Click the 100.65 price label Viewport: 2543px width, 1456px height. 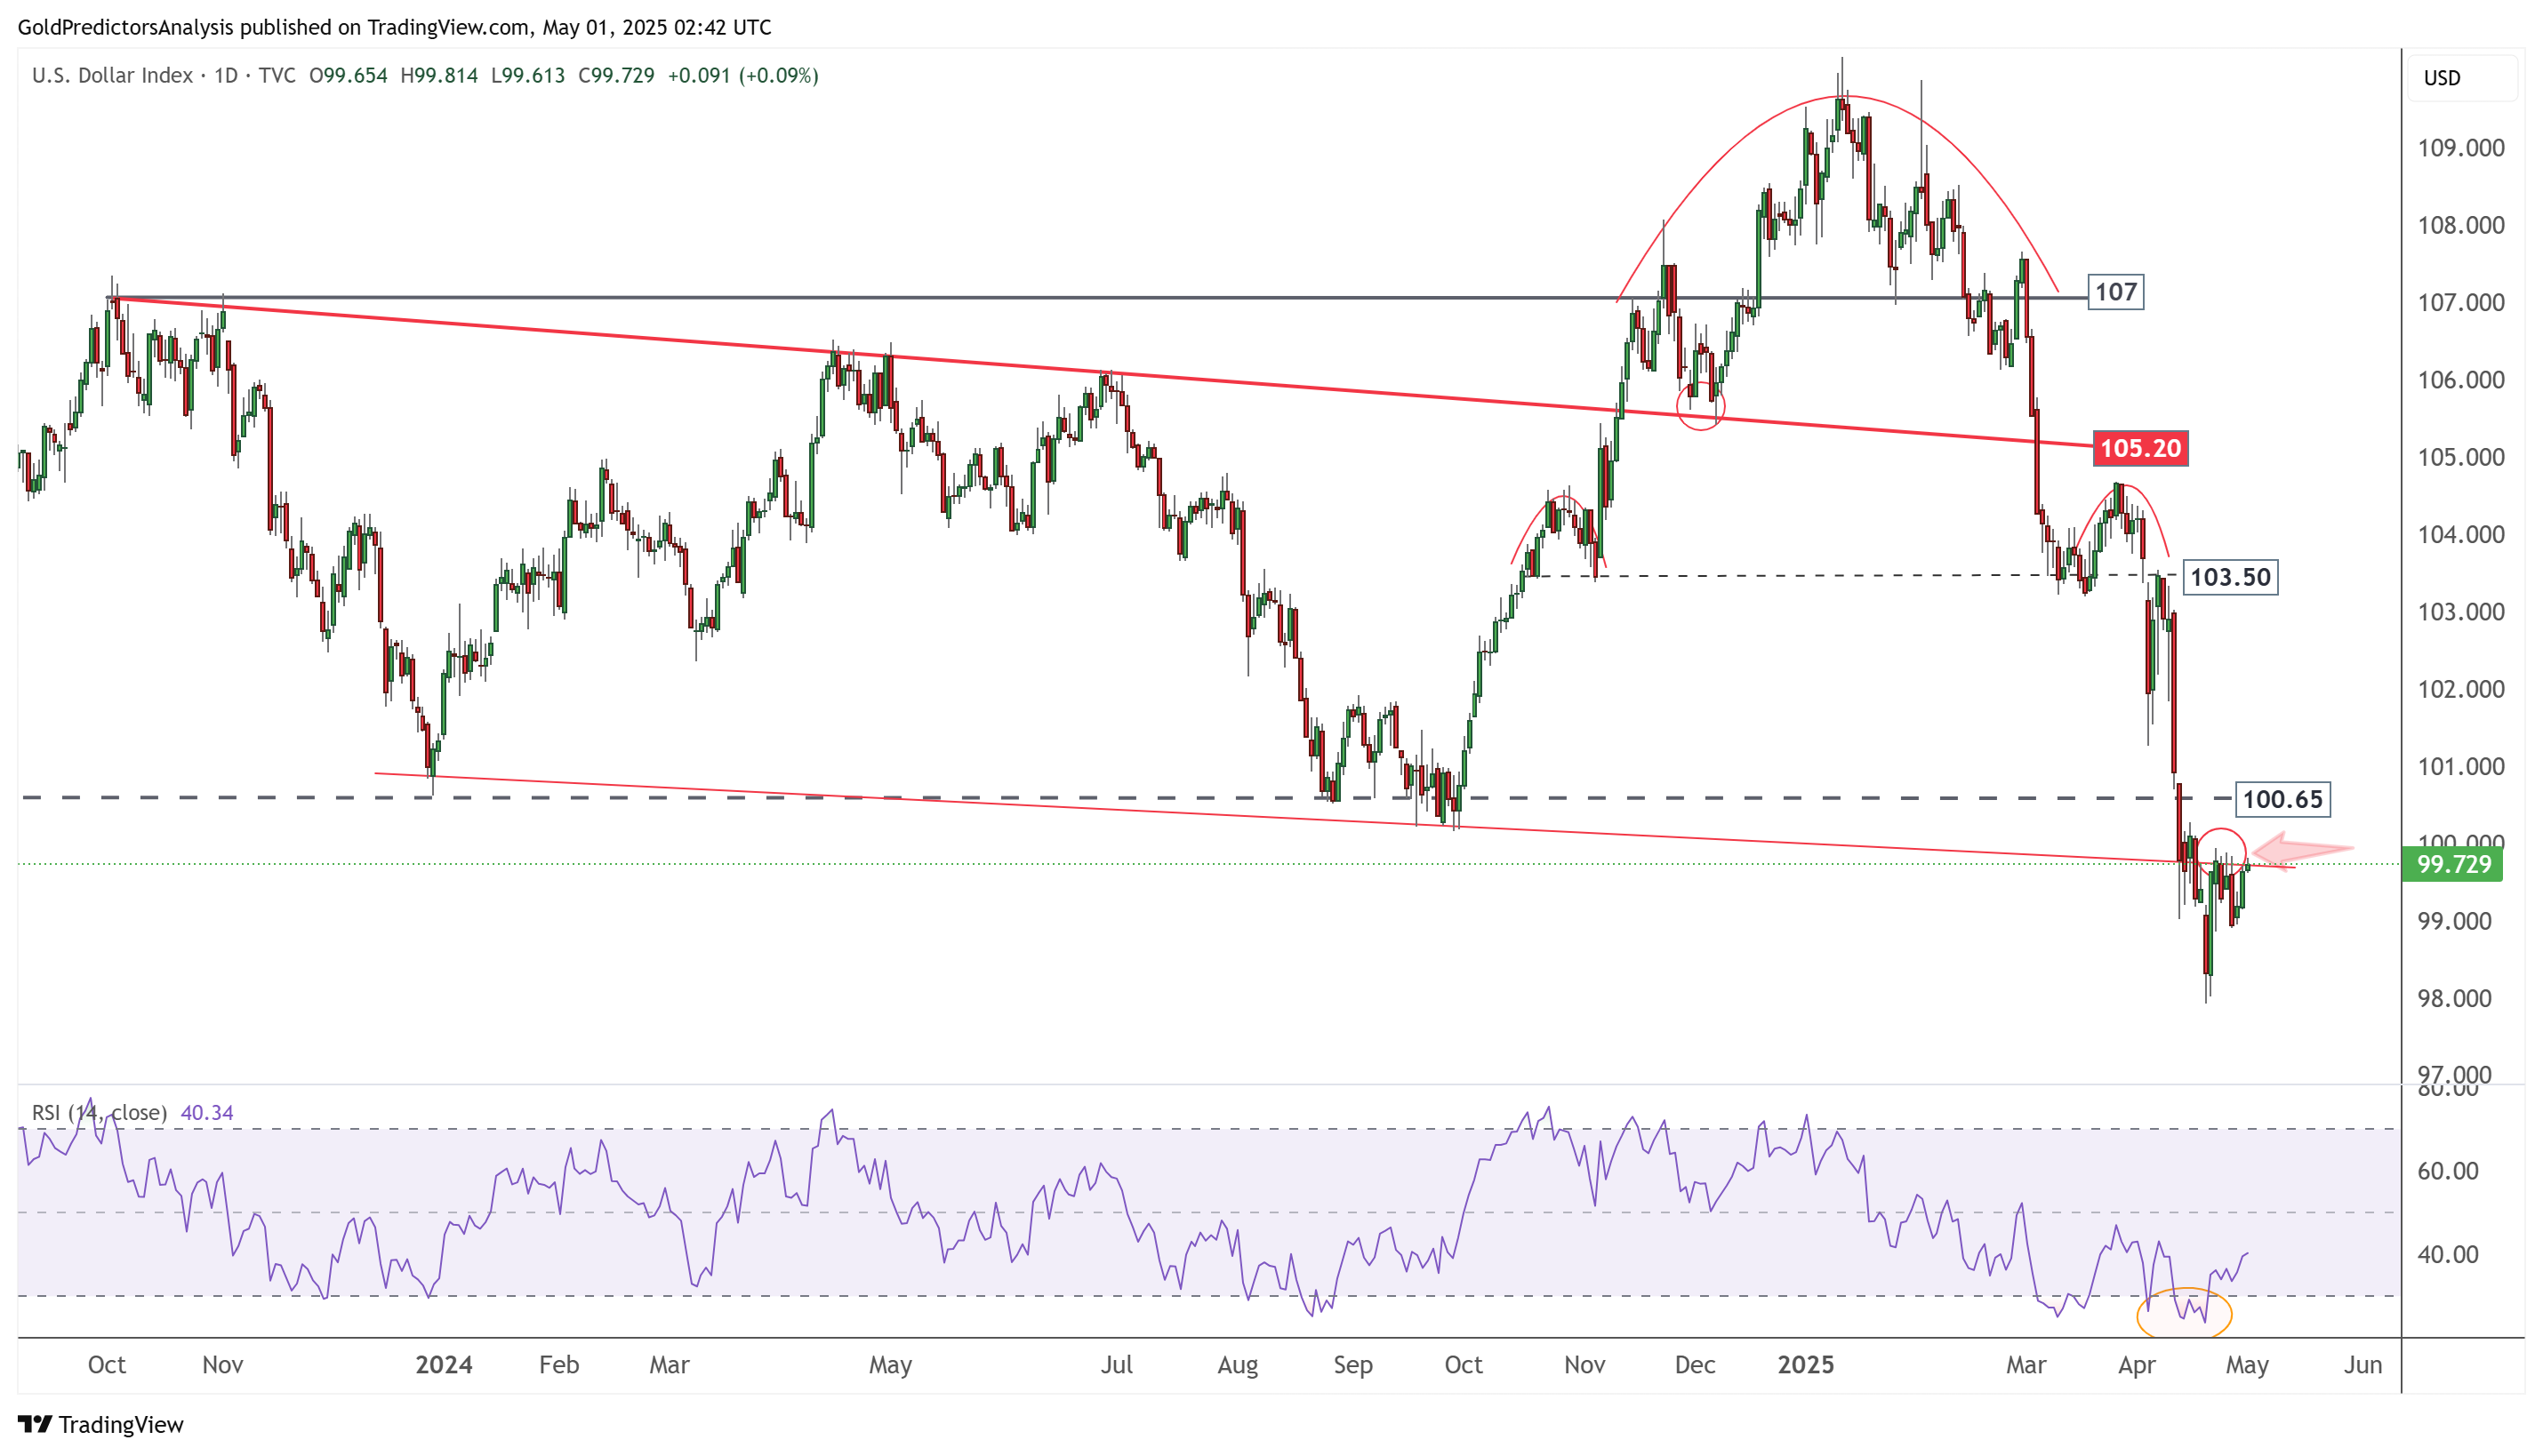2282,799
